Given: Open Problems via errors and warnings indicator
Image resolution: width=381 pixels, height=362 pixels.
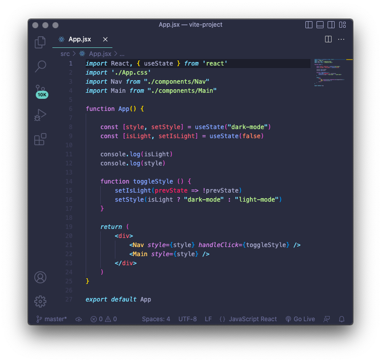Looking at the screenshot, I should pos(103,319).
